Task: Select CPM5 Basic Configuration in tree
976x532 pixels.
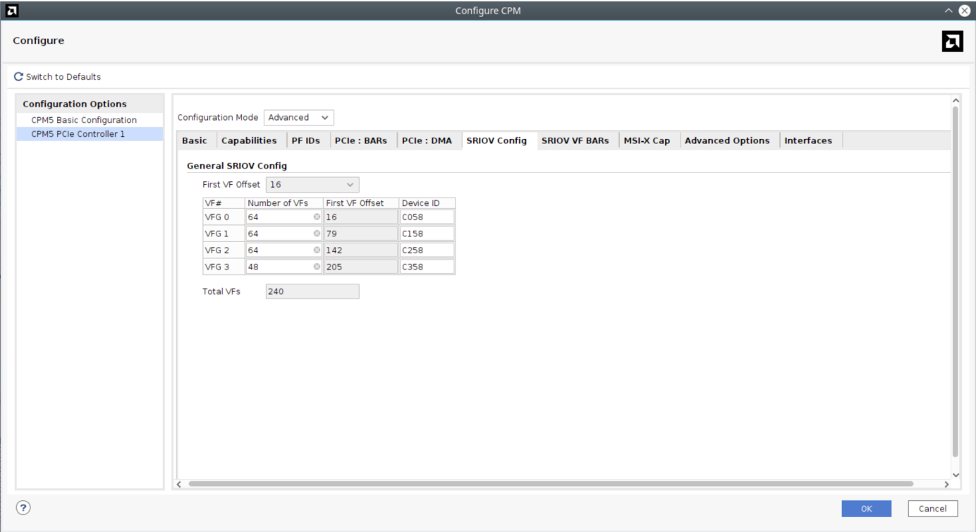Action: (x=84, y=120)
